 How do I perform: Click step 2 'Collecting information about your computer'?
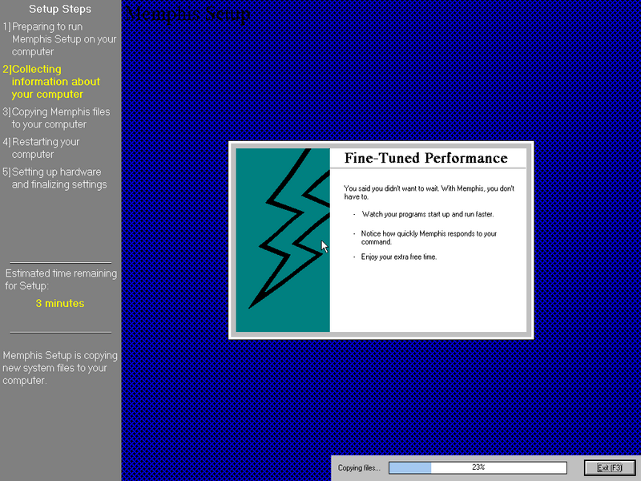51,82
